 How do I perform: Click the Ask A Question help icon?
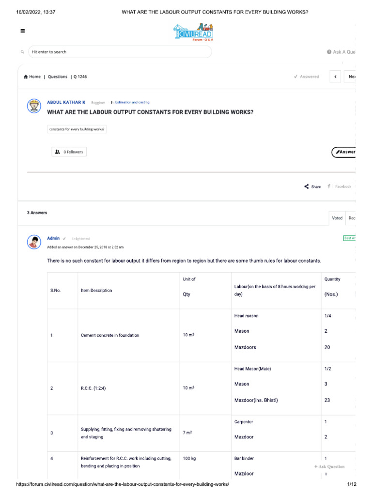pyautogui.click(x=329, y=52)
